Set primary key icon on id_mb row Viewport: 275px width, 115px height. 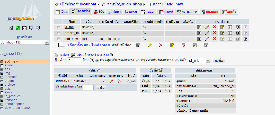222,27
